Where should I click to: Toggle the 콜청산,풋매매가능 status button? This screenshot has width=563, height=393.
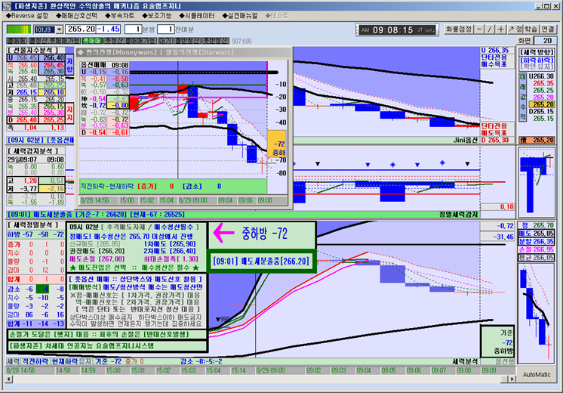(x=54, y=41)
